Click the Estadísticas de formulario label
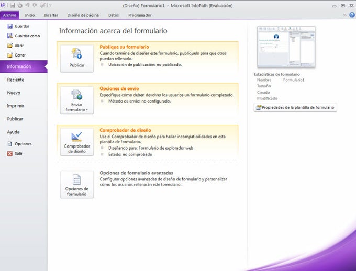Viewport: 356px width, 271px height. 277,74
